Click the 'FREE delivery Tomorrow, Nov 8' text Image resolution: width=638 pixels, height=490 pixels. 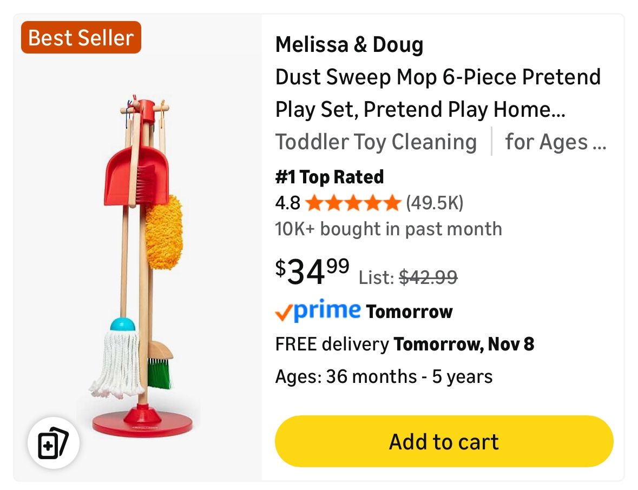coord(405,344)
